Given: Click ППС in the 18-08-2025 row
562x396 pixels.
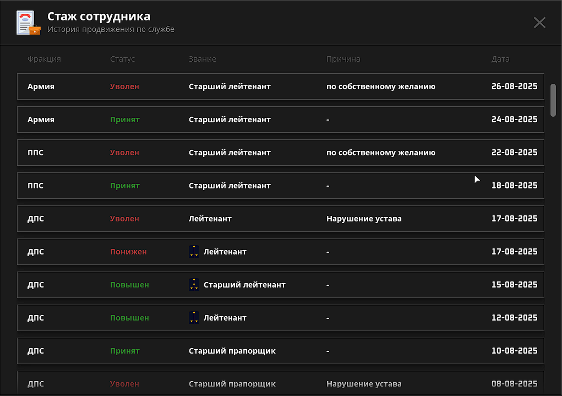Looking at the screenshot, I should [x=35, y=186].
